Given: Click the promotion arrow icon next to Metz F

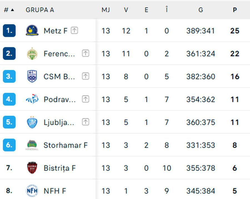Looking at the screenshot, I should tap(74, 30).
